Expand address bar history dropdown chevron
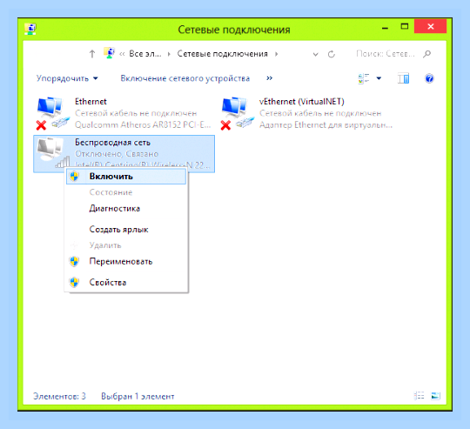 315,54
